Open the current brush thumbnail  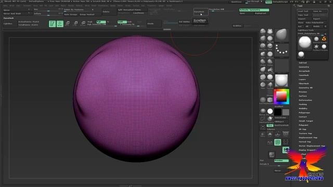[x=281, y=35]
